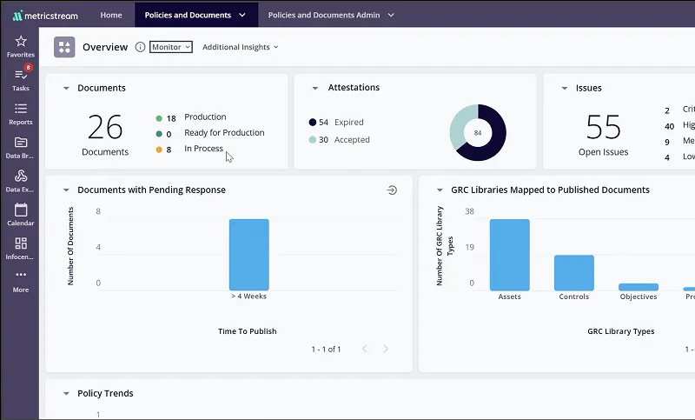This screenshot has width=695, height=420.
Task: Open the Infocenter sidebar icon
Action: [x=21, y=243]
